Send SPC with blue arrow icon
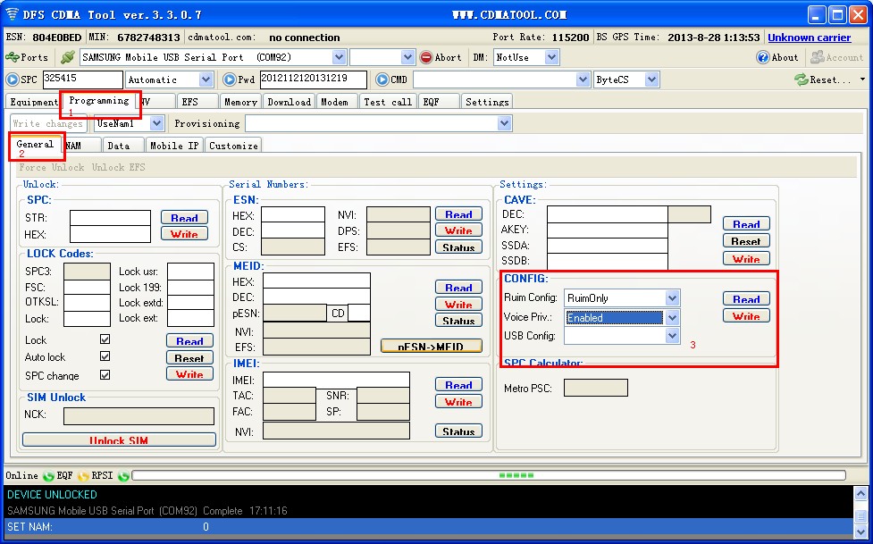This screenshot has height=544, width=873. (13, 80)
